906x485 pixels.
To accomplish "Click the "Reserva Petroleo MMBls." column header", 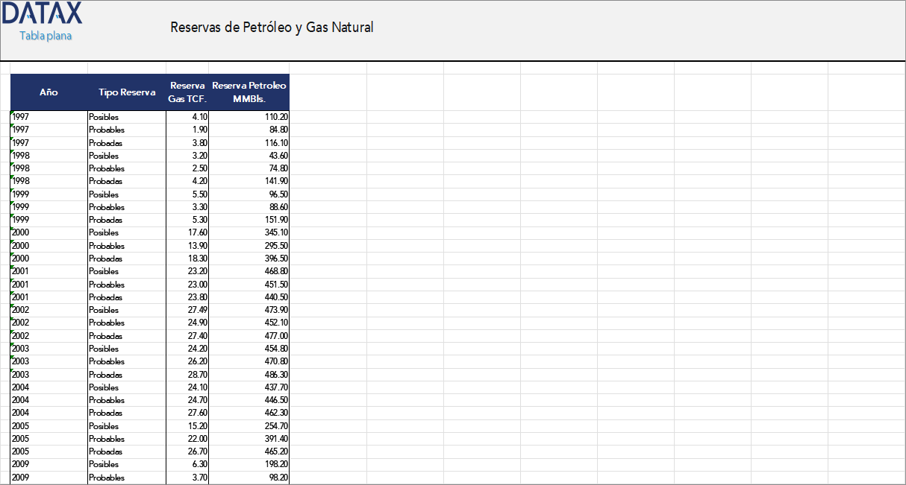I will tap(249, 92).
